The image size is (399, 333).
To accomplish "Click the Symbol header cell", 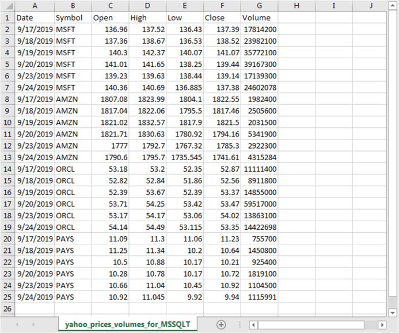I will tap(73, 17).
